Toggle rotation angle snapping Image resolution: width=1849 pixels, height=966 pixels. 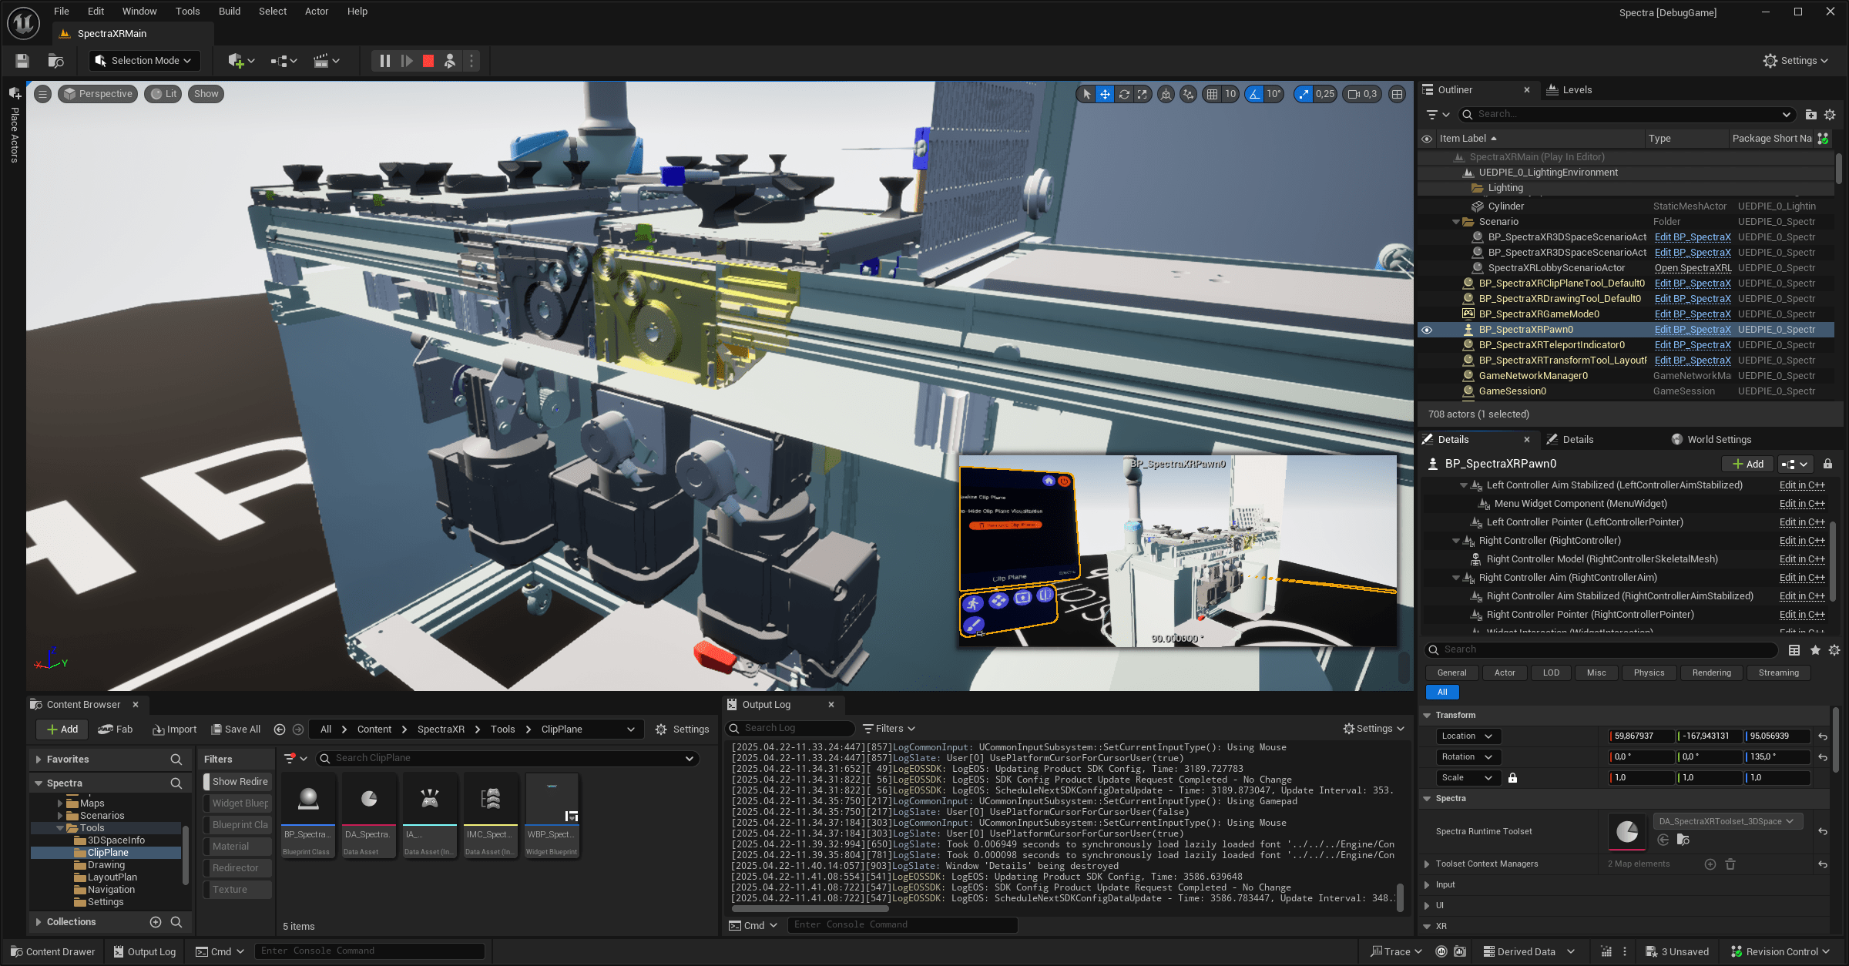(1255, 94)
